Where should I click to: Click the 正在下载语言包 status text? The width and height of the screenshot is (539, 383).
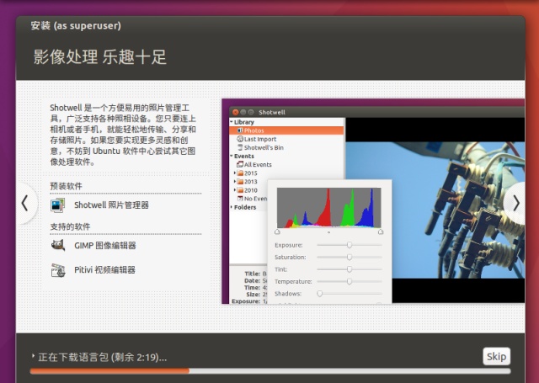pos(103,357)
